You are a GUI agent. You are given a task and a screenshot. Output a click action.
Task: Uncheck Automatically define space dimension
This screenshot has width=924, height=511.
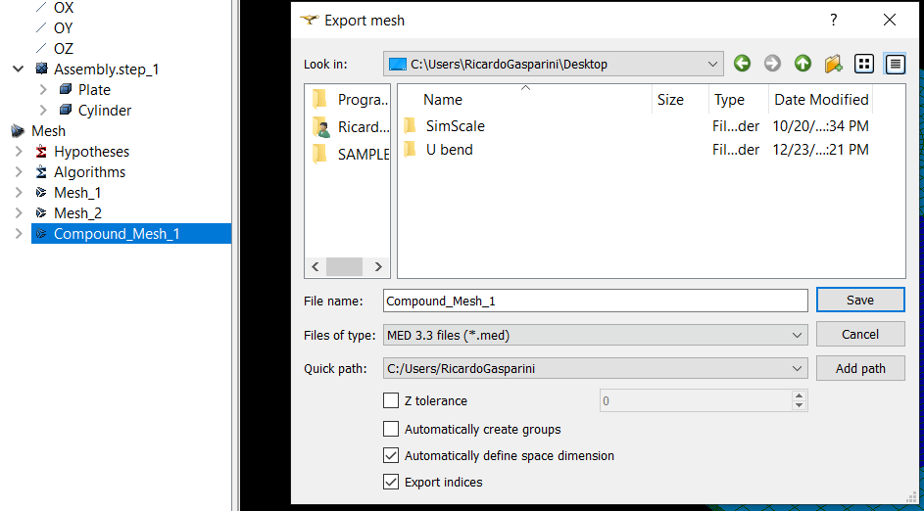391,455
